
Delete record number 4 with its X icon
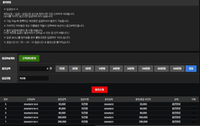click(x=193, y=109)
